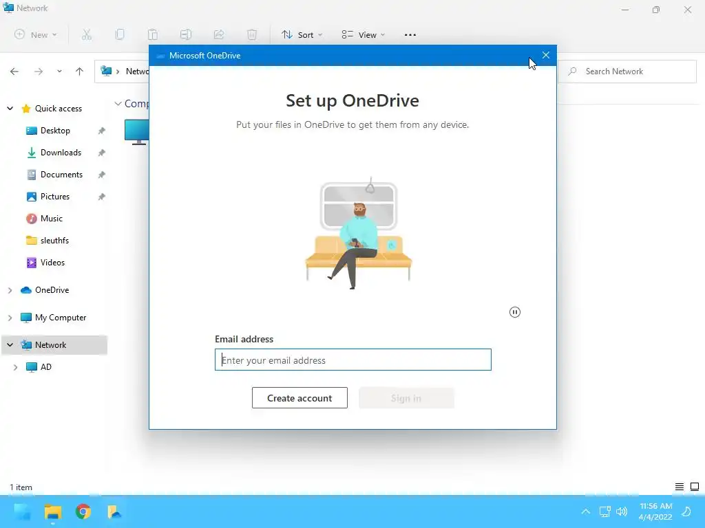Open the Sort dropdown menu
This screenshot has height=528, width=705.
(302, 34)
